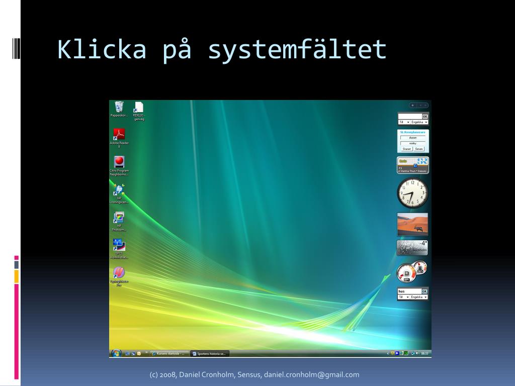The image size is (515, 386).
Task: Expand hidden system tray icons arrow
Action: point(388,353)
